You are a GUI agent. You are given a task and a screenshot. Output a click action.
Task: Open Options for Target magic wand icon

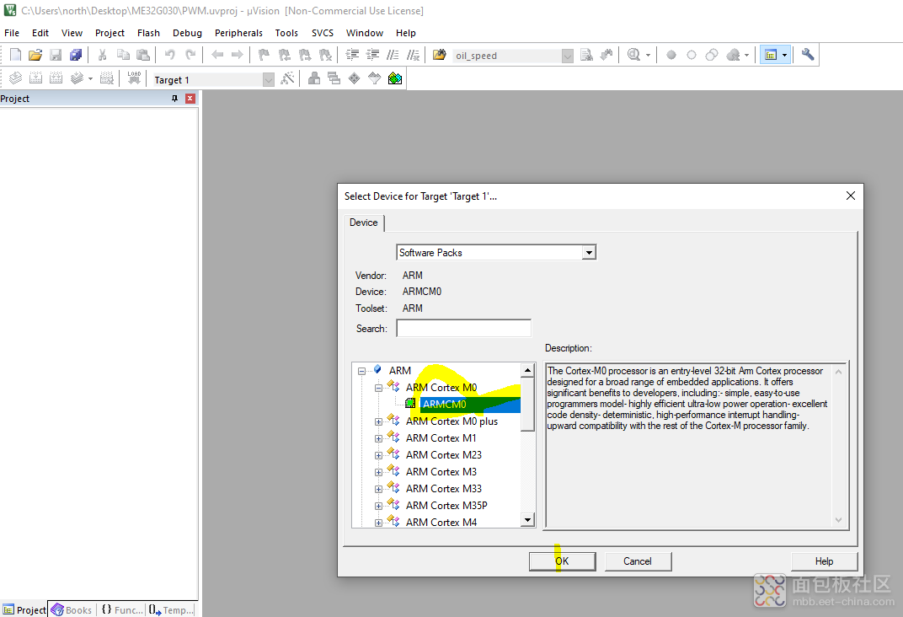[287, 78]
